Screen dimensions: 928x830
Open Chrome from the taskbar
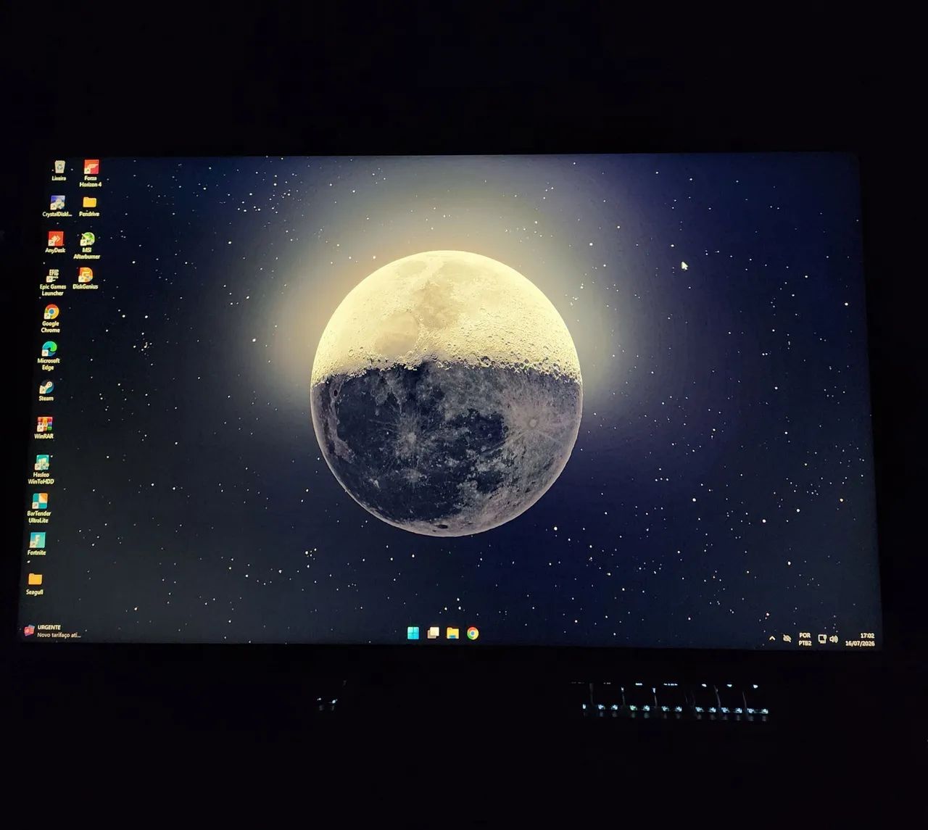473,633
